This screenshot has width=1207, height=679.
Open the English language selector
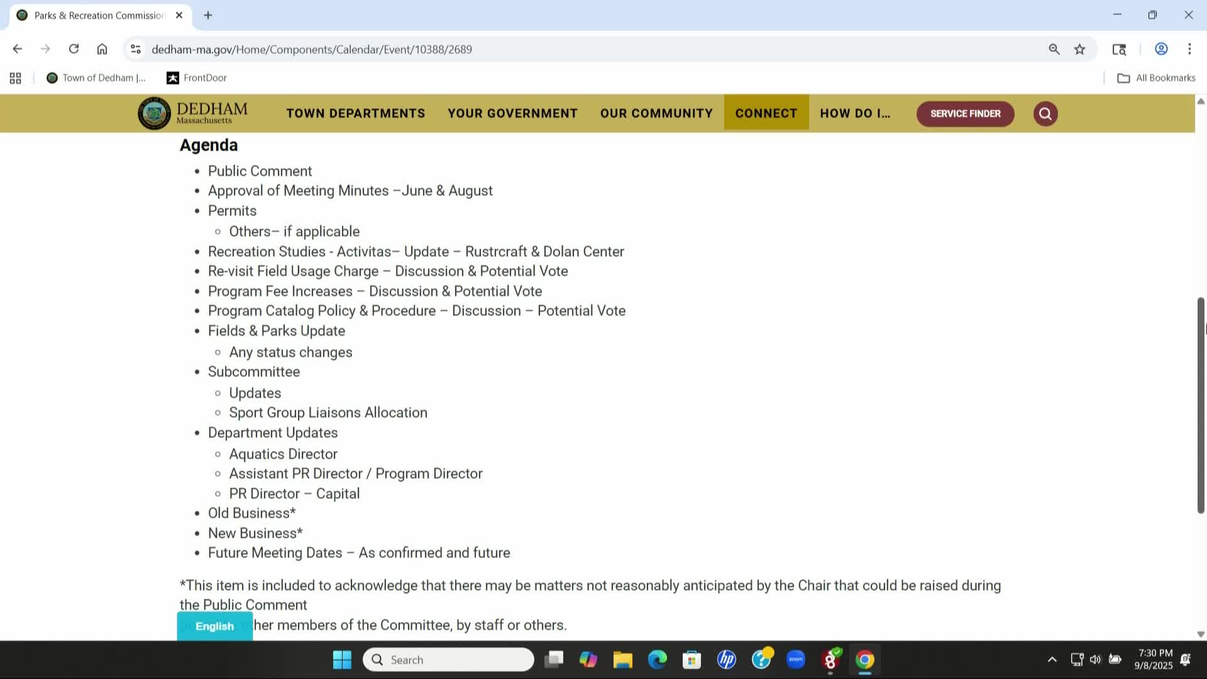click(214, 626)
